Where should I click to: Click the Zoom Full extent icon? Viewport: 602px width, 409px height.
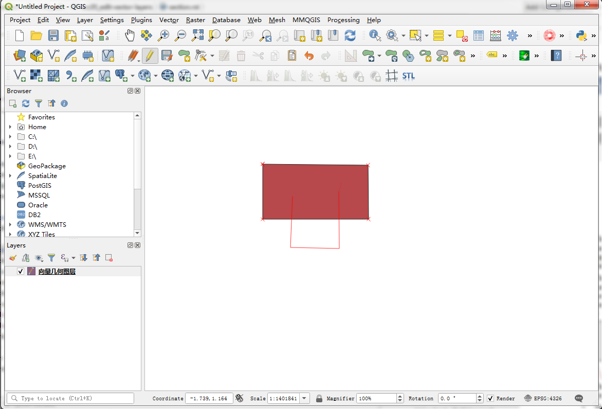tap(197, 35)
